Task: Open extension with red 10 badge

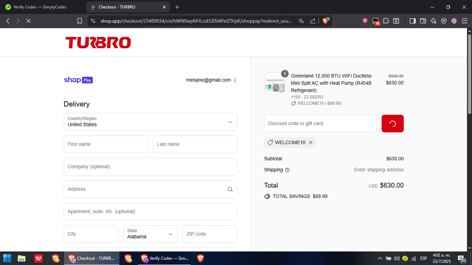Action: click(x=376, y=21)
